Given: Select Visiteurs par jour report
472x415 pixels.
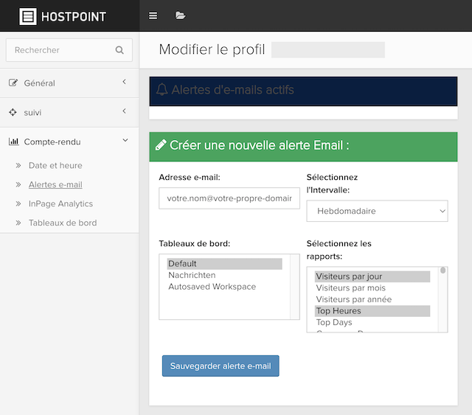Looking at the screenshot, I should (x=372, y=276).
